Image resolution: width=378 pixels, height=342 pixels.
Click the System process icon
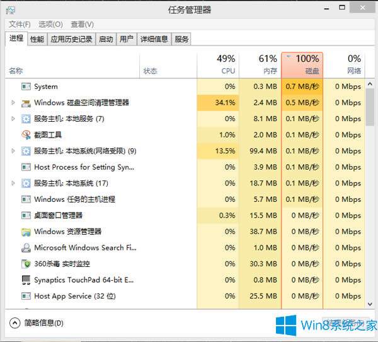pyautogui.click(x=26, y=86)
